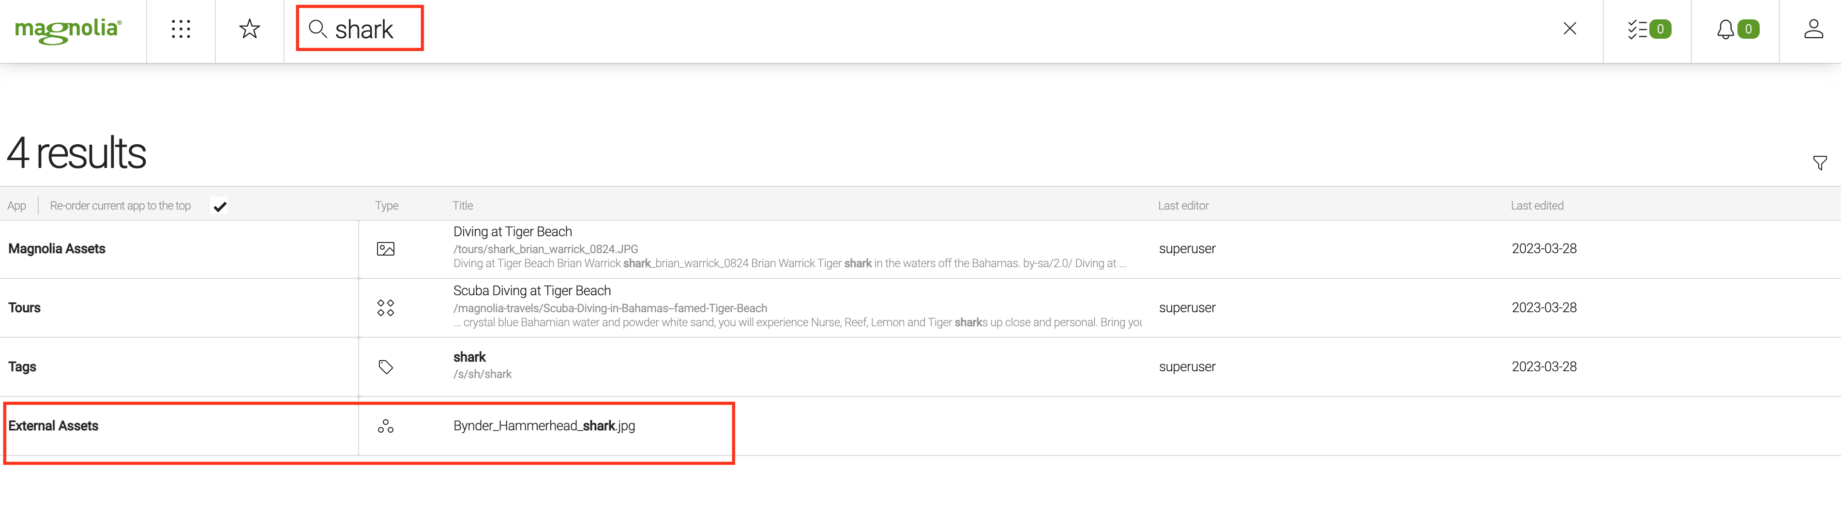
Task: Click the tasks count badge 0
Action: click(1660, 30)
